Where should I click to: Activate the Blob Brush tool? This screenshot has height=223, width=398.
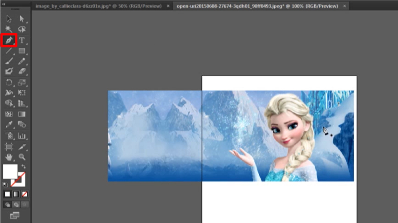9,71
